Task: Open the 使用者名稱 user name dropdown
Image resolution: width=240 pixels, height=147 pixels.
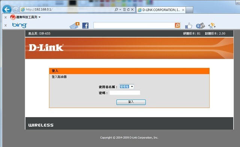Action: pos(127,87)
